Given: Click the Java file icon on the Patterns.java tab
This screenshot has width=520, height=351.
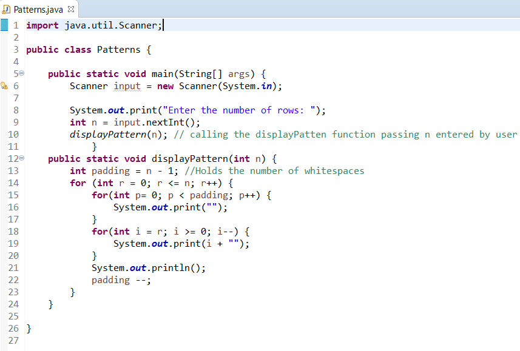Looking at the screenshot, I should [6, 9].
